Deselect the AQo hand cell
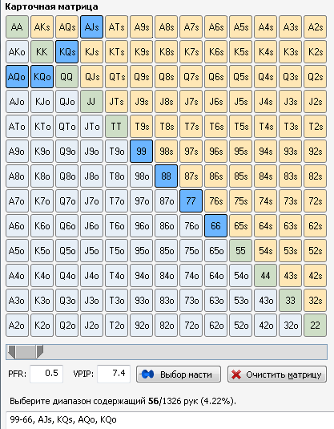334x429 pixels. click(x=17, y=77)
